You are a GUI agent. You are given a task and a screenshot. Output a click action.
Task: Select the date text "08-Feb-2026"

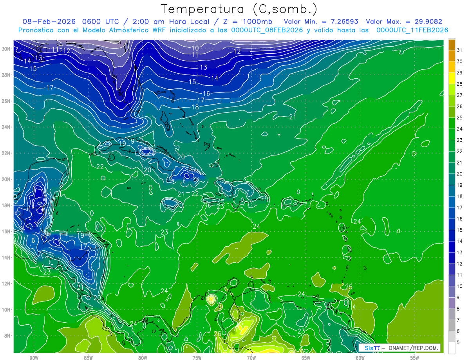pos(49,22)
